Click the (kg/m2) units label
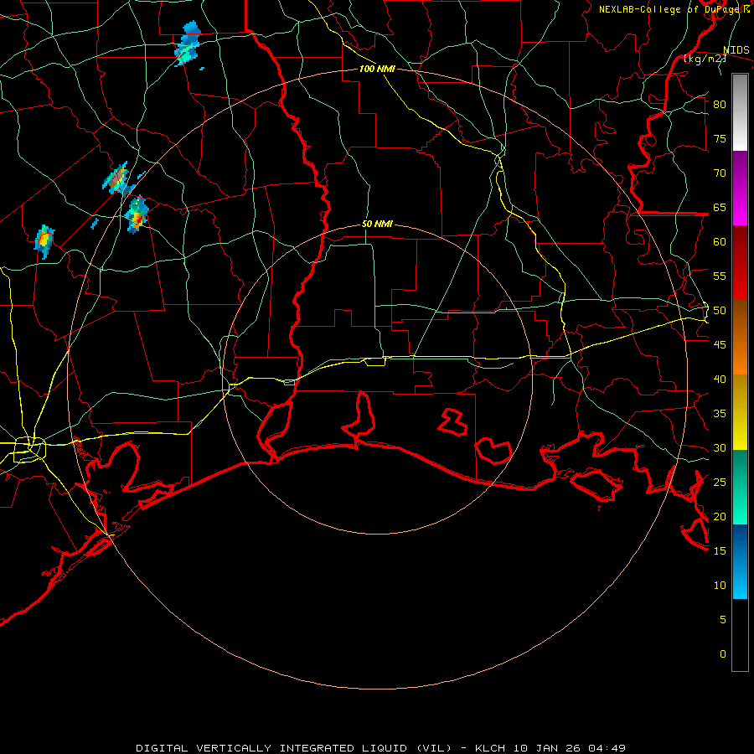The image size is (754, 754). click(705, 59)
